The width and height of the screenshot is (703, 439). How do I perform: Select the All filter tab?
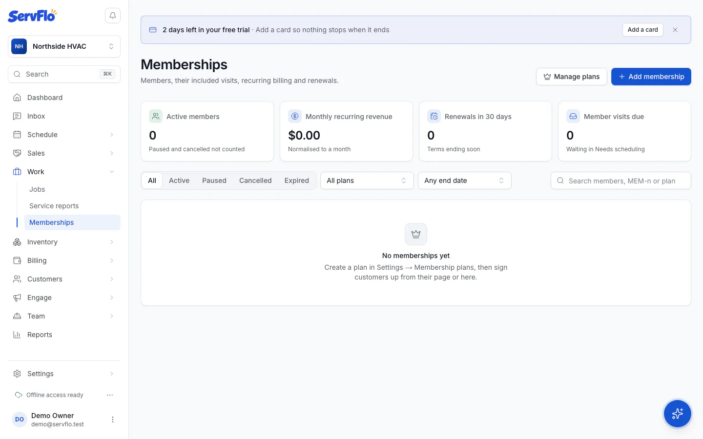click(x=152, y=180)
